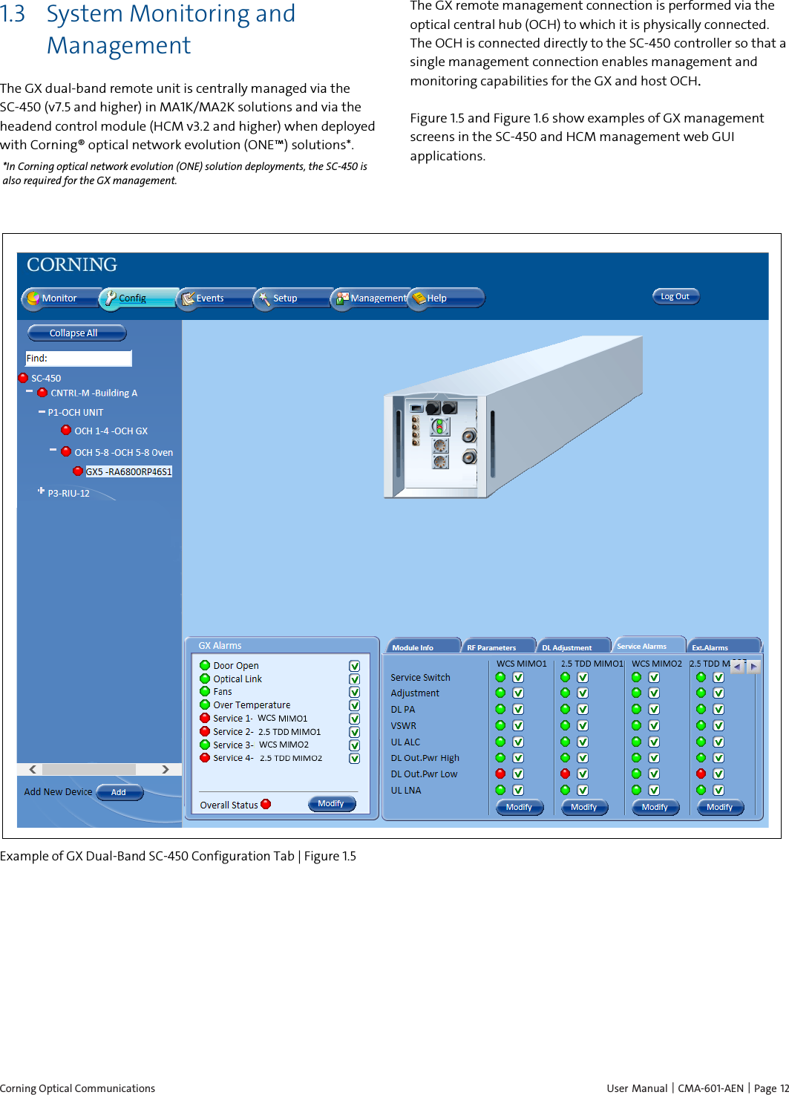Click red alarm icon next to CNTRL-M
The image size is (789, 1095).
(42, 392)
